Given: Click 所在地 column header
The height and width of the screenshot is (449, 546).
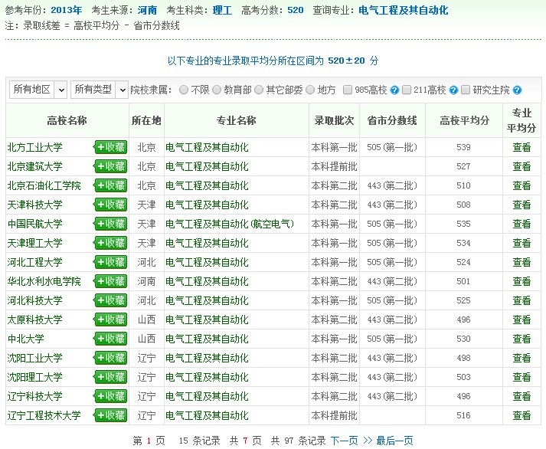Looking at the screenshot, I should (x=146, y=120).
